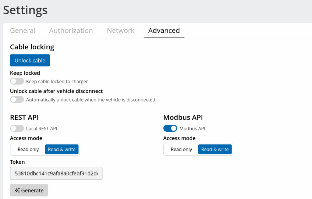Turn off the Modbus API toggle
Screen dimensions: 312x199
click(x=170, y=128)
